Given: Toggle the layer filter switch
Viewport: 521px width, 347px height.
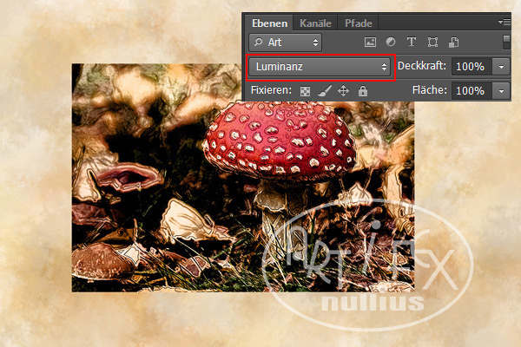Looking at the screenshot, I should tap(506, 43).
